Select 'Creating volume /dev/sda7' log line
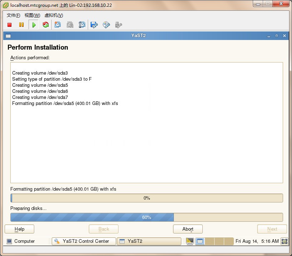Viewport: 292px width, 256px height. [x=40, y=97]
